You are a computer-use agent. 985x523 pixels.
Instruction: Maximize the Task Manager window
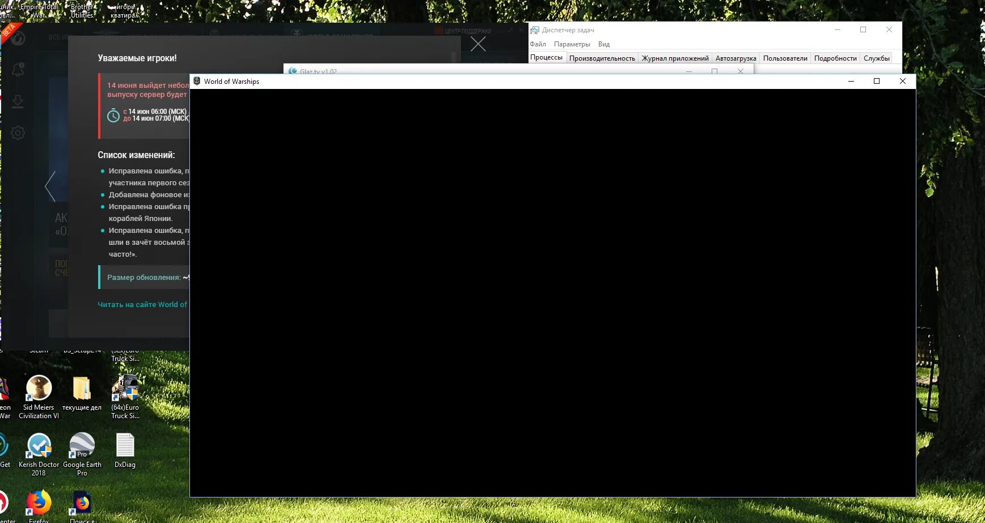pos(863,29)
